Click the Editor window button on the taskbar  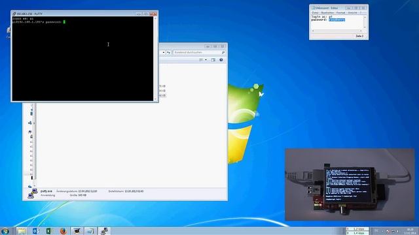(x=90, y=230)
